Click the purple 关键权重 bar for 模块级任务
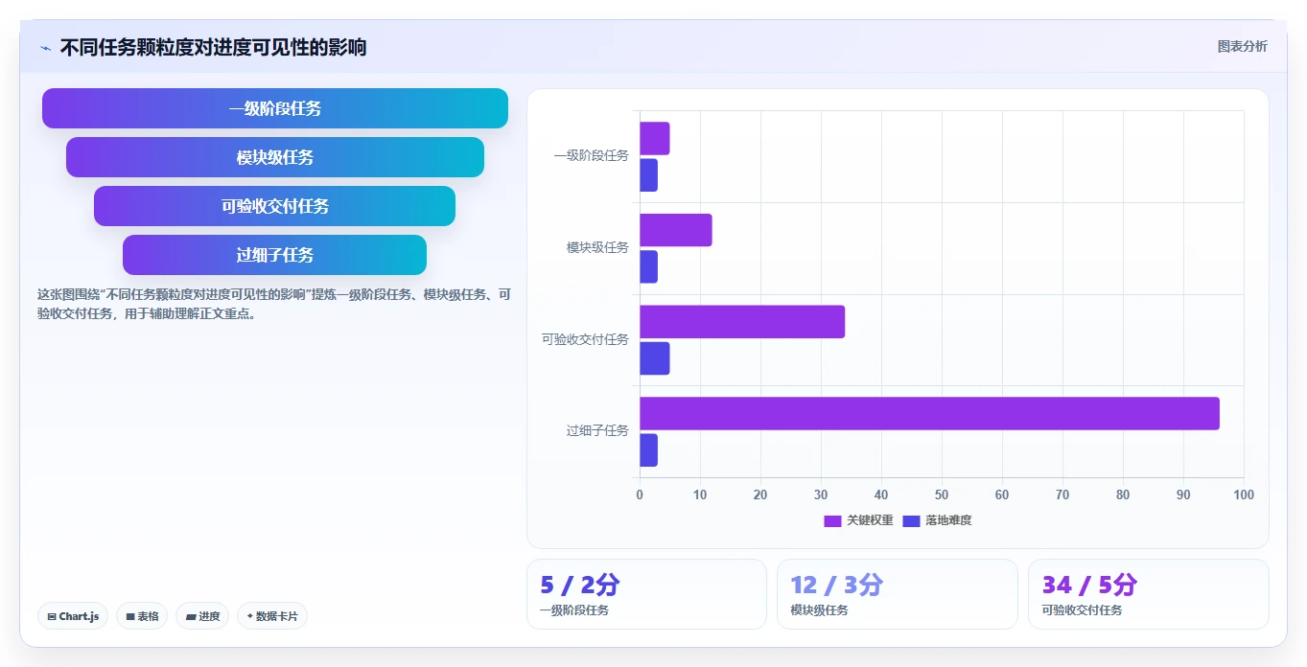 click(x=676, y=230)
